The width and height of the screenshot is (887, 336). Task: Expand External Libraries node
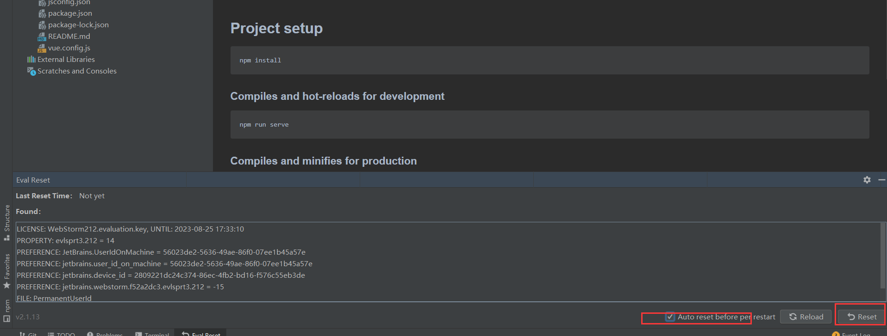(66, 59)
